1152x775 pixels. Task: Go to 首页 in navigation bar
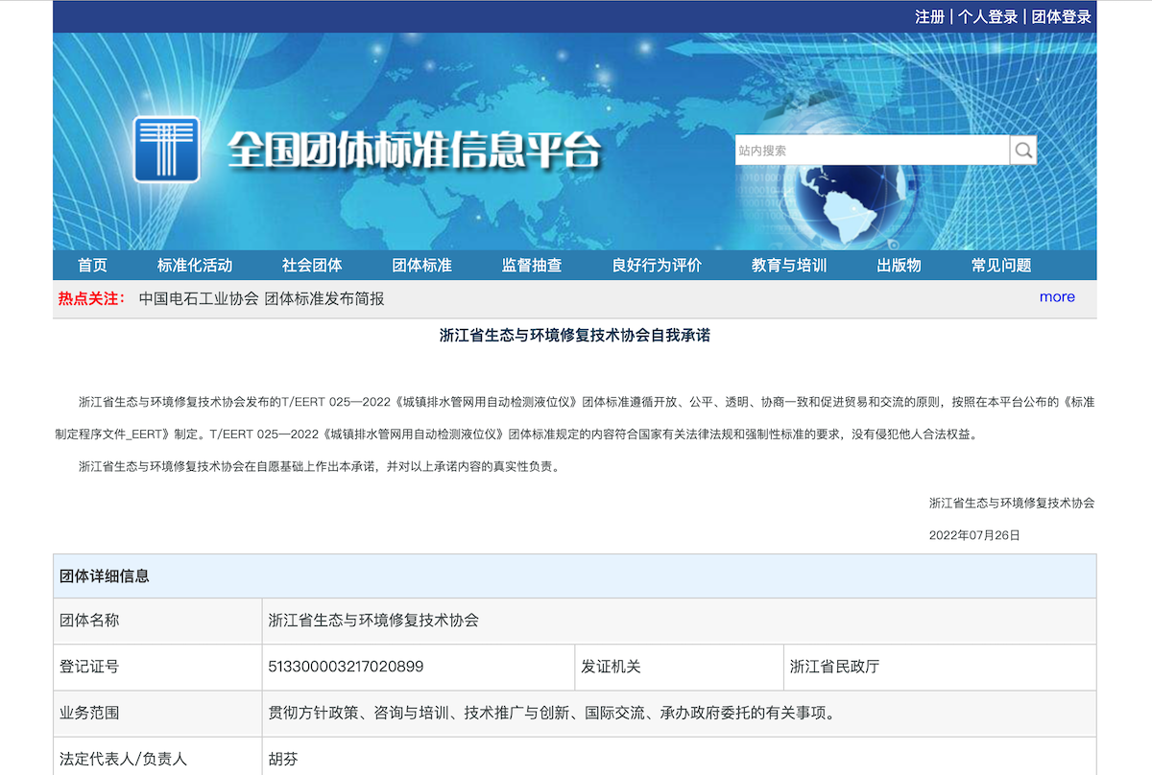(x=92, y=266)
